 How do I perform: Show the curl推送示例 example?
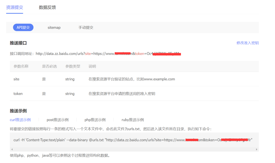(20, 120)
